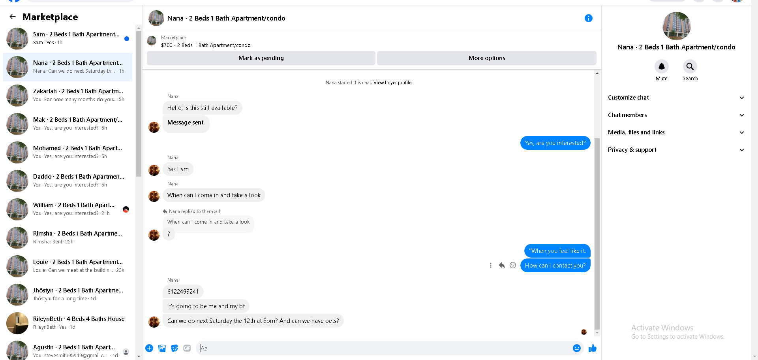758x360 pixels.
Task: Open Sam's apartment conversation
Action: 68,38
